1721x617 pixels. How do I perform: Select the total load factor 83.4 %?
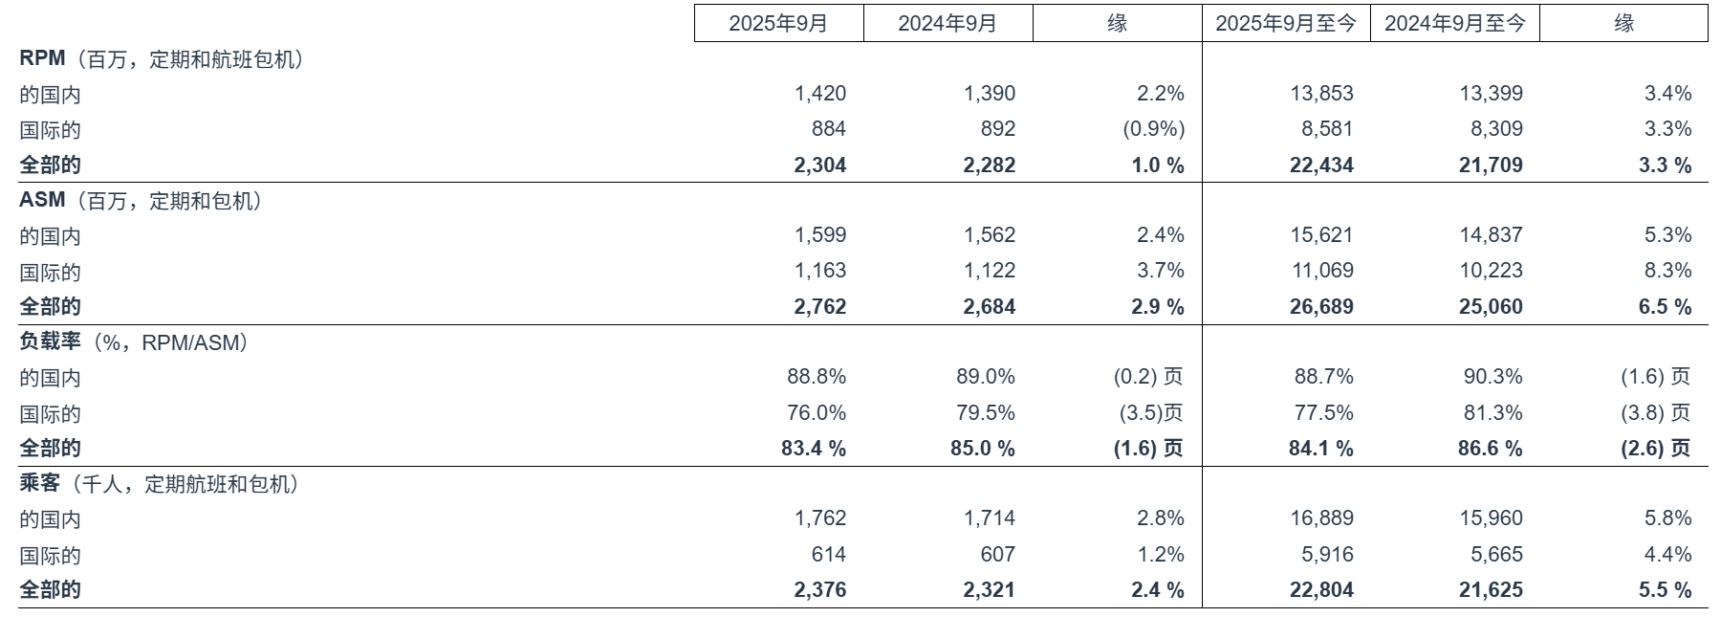pos(814,449)
